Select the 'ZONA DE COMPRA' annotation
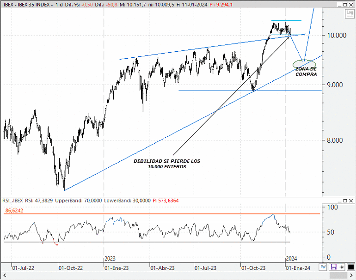 coord(306,72)
